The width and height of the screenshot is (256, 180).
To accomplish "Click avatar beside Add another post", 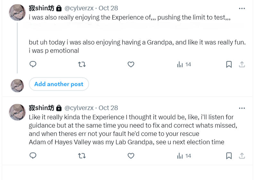I will [x=17, y=86].
